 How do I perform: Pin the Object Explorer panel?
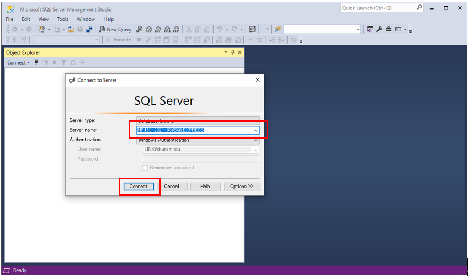click(232, 52)
